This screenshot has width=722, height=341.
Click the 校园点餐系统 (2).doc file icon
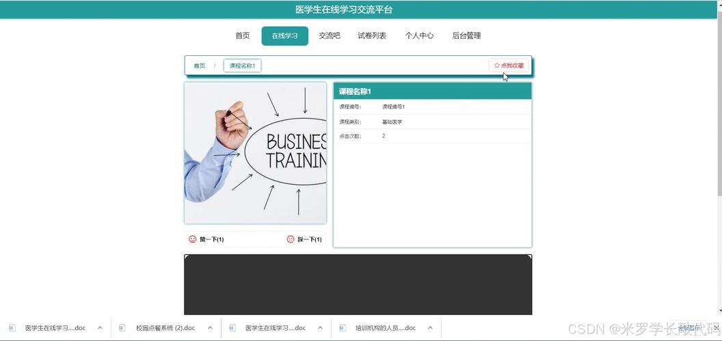click(x=122, y=327)
